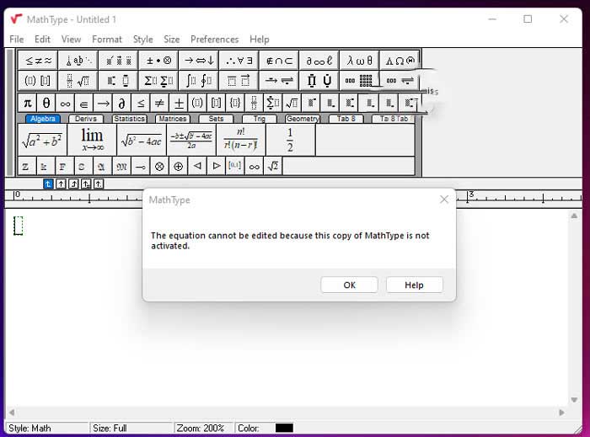The image size is (590, 437).
Task: Switch to the Derivs tab
Action: tap(86, 119)
